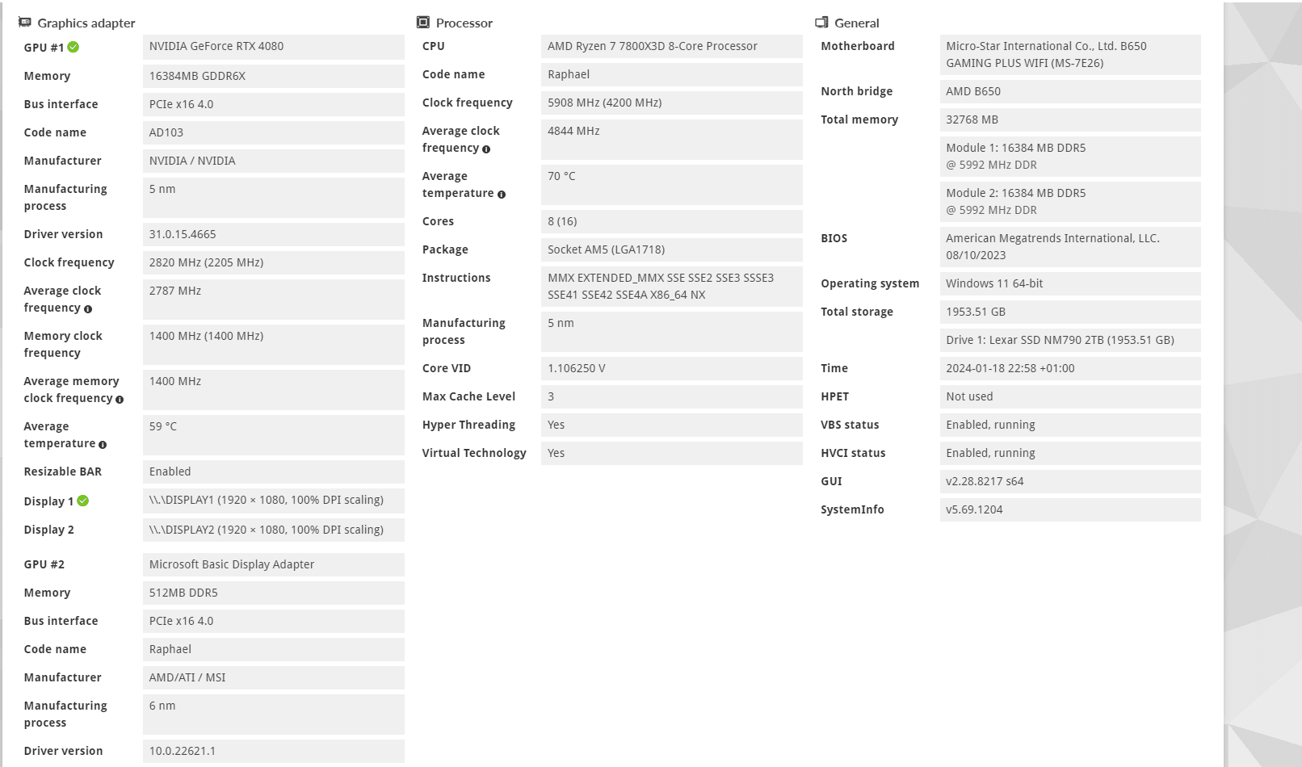Screen dimensions: 1302x767
Task: Click the 8 (16) cores value
Action: coord(672,221)
